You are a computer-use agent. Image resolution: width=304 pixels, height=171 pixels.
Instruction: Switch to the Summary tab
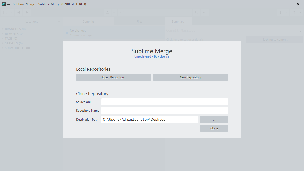(178, 22)
